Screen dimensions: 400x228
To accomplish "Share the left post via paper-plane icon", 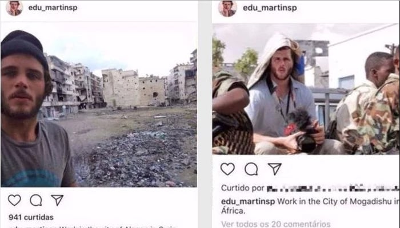I will pyautogui.click(x=57, y=200).
